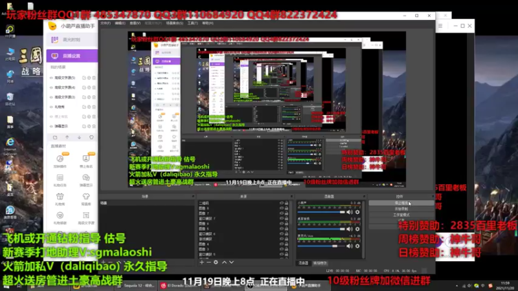Delete the 高级文字源(5) scene item
The image size is (518, 291).
tap(94, 78)
